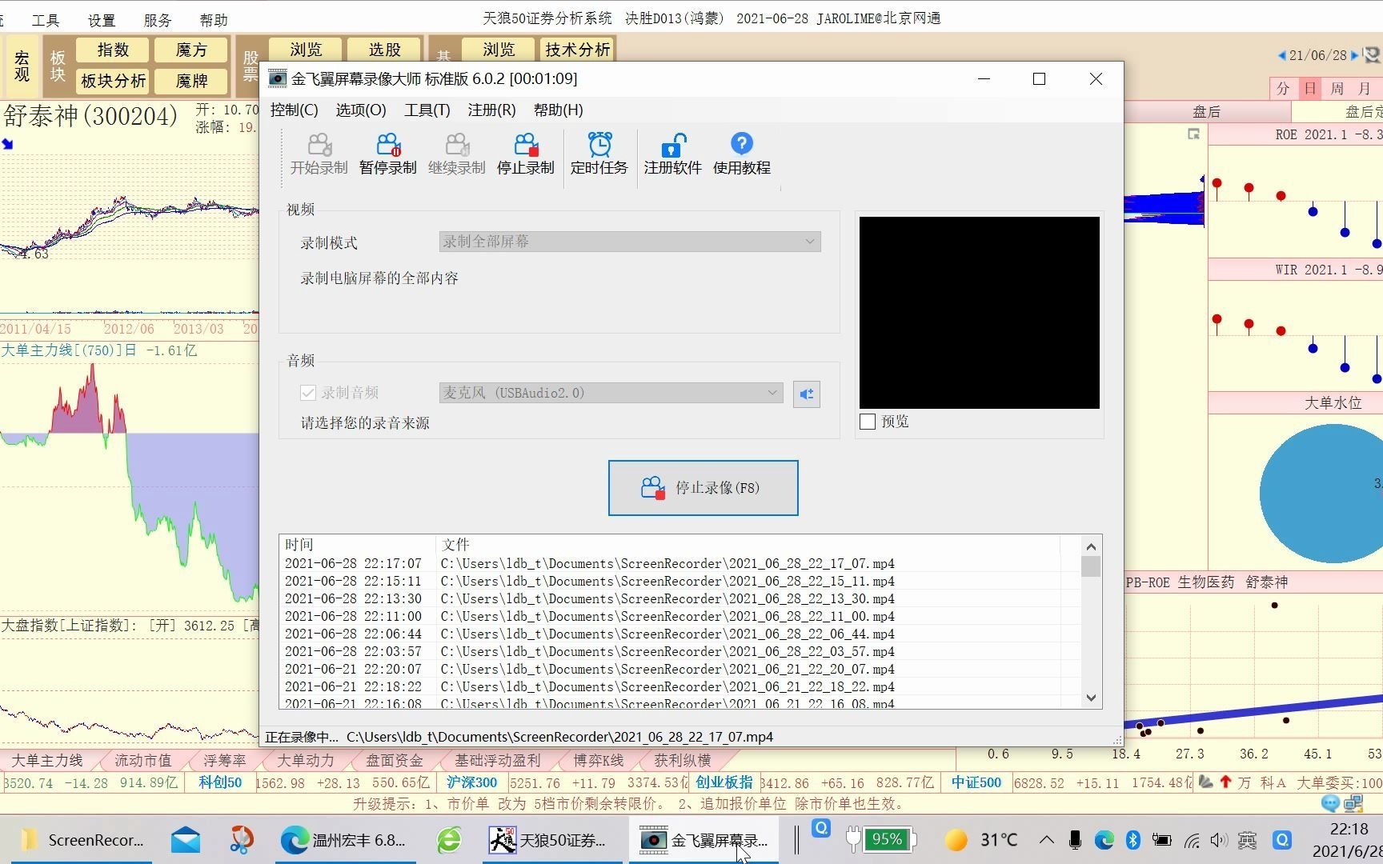Toggle the 预览 preview checkbox

pos(868,422)
